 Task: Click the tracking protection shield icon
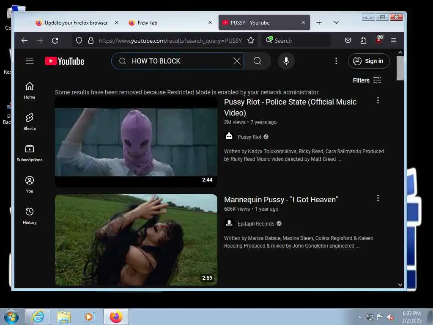[79, 41]
